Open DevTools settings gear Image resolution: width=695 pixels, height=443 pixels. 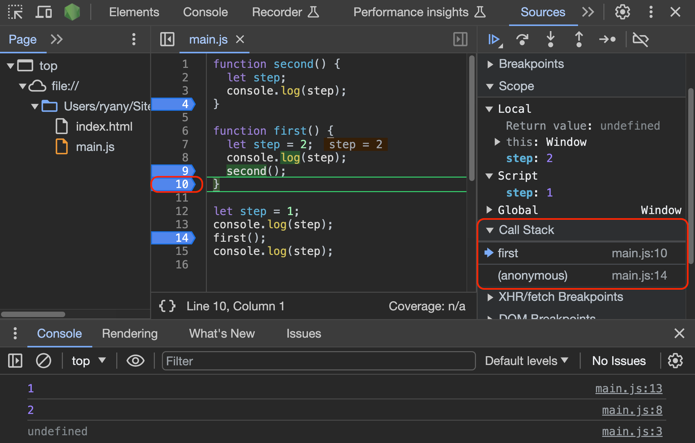point(622,12)
